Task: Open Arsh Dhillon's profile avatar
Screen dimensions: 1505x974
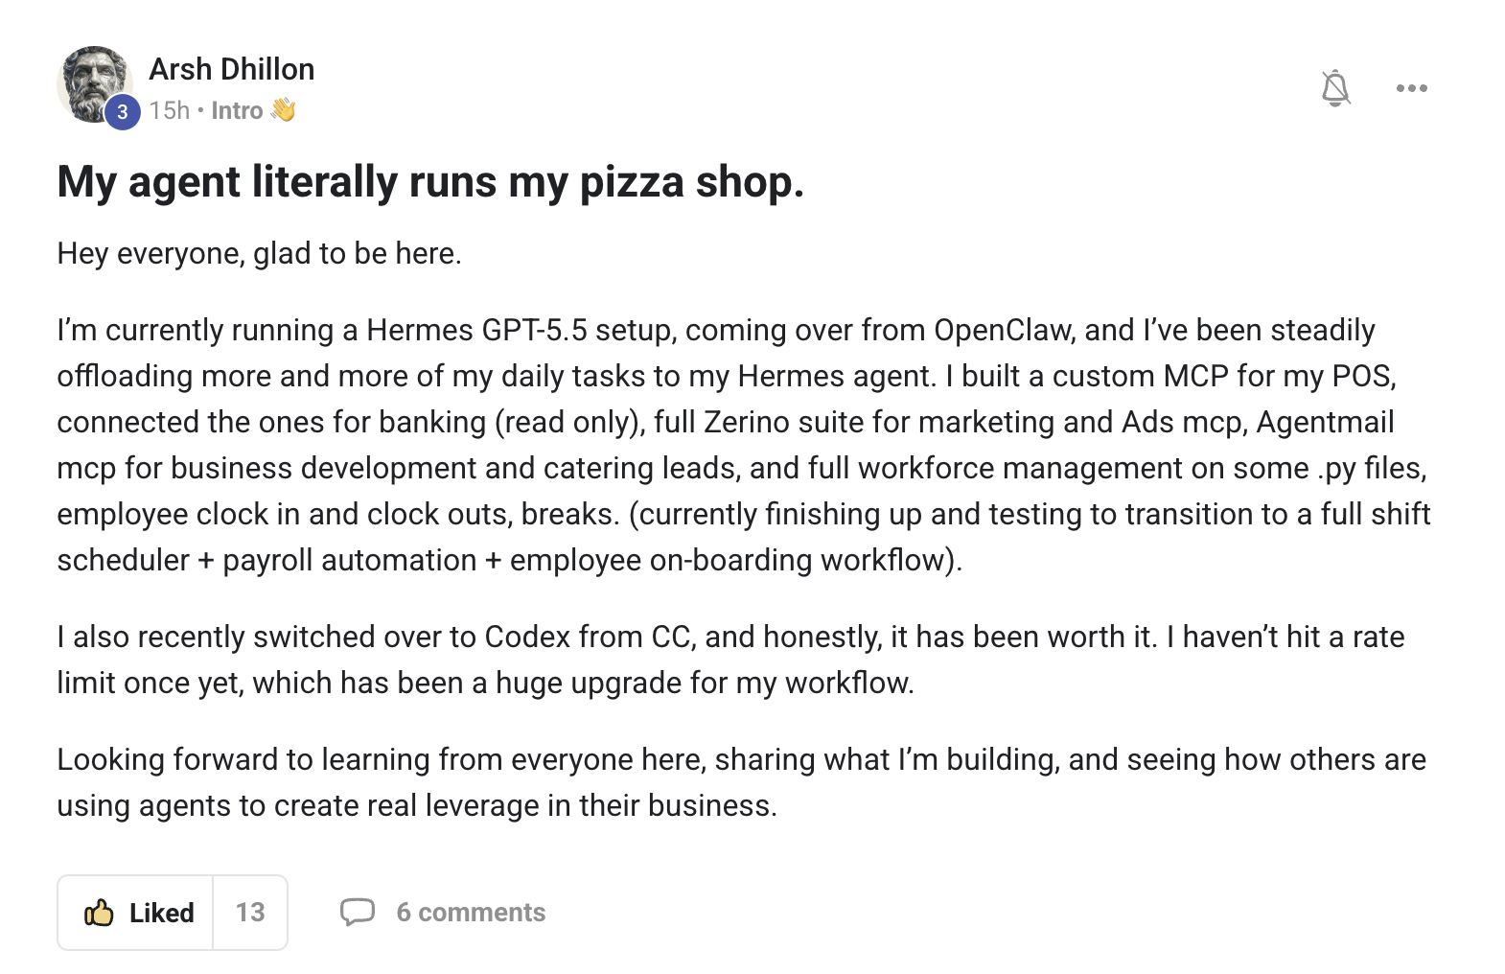Action: pos(93,84)
